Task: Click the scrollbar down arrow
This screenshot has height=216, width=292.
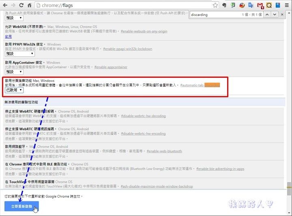Action: click(x=289, y=213)
